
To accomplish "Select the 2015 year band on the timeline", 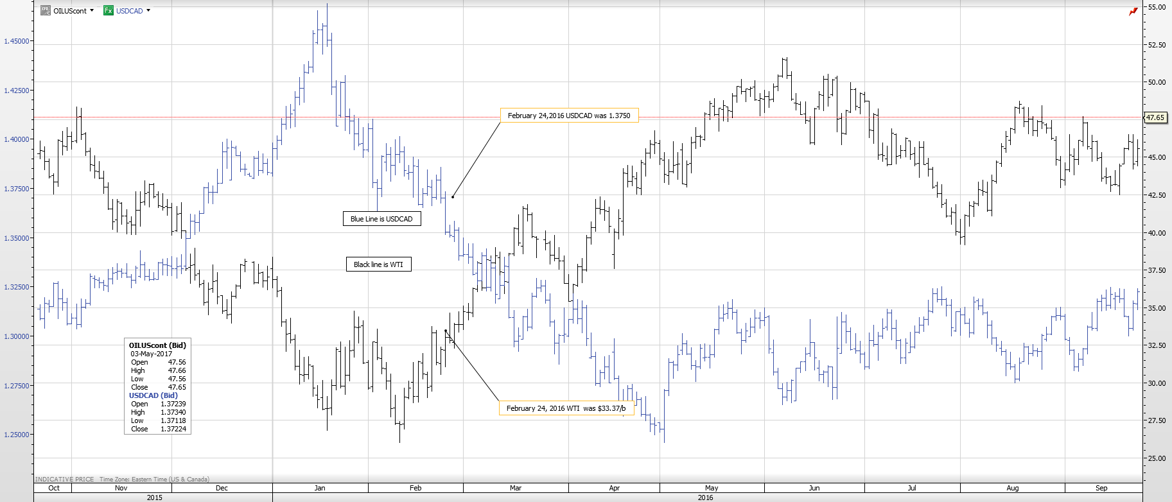I will click(154, 498).
